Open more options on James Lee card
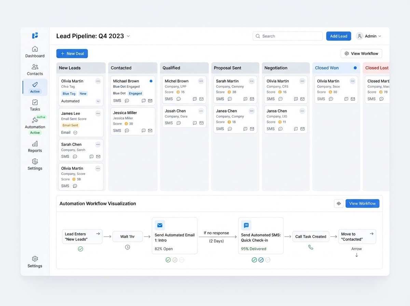Screen dimensions: 410x306 click(x=98, y=113)
